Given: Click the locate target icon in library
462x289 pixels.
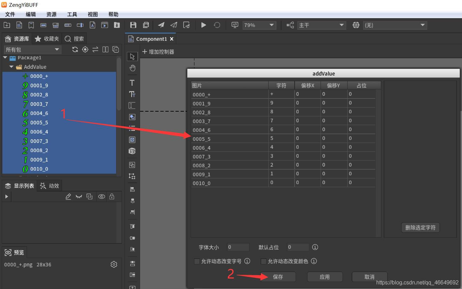Looking at the screenshot, I should [x=85, y=50].
